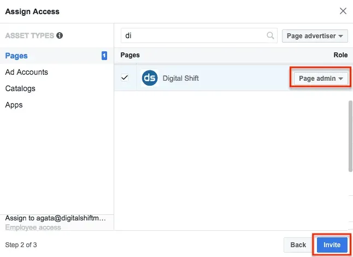Click the Asset Types info icon
The image size is (353, 257).
tap(60, 35)
